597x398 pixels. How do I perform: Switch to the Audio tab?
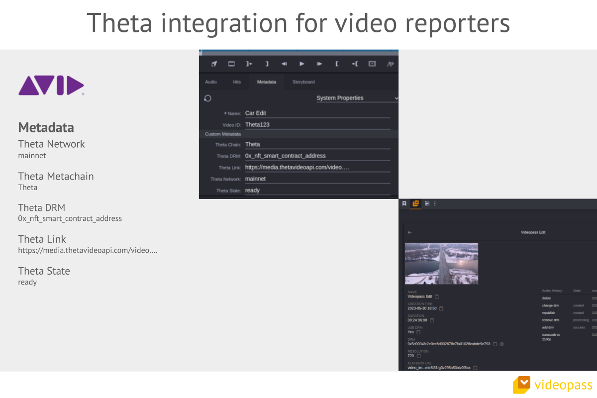click(211, 82)
